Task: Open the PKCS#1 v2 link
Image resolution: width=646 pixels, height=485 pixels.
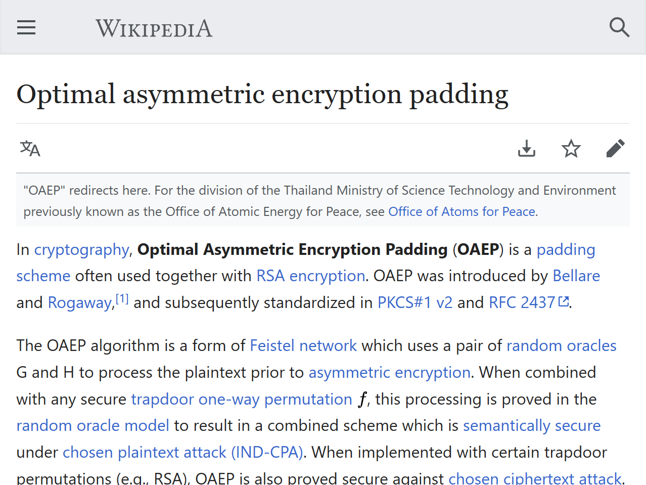Action: (x=415, y=302)
